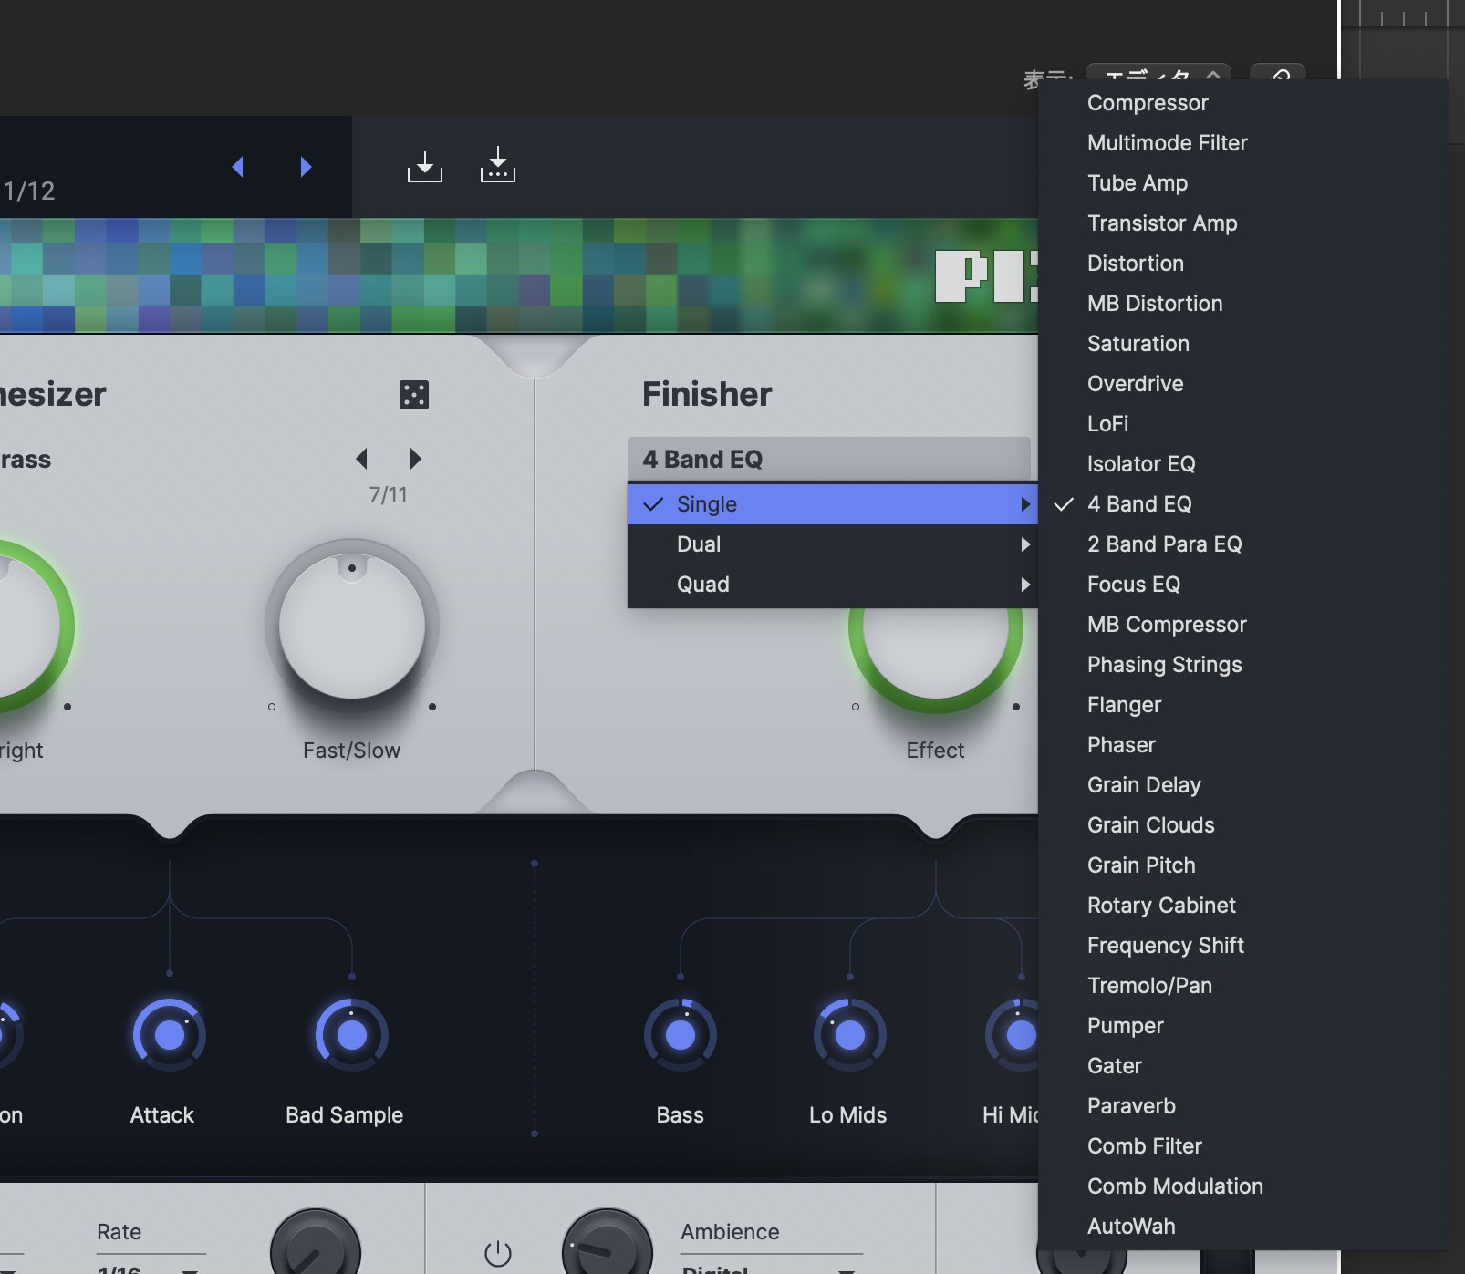Viewport: 1465px width, 1274px height.
Task: Choose Comb Filter effect
Action: pyautogui.click(x=1243, y=1146)
